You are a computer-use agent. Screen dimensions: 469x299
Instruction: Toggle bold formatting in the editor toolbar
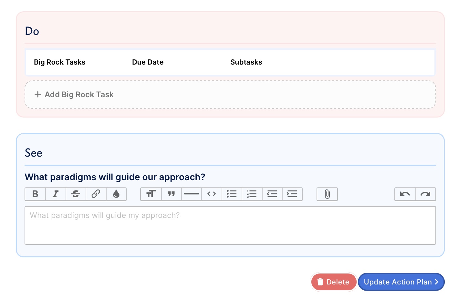coord(35,194)
